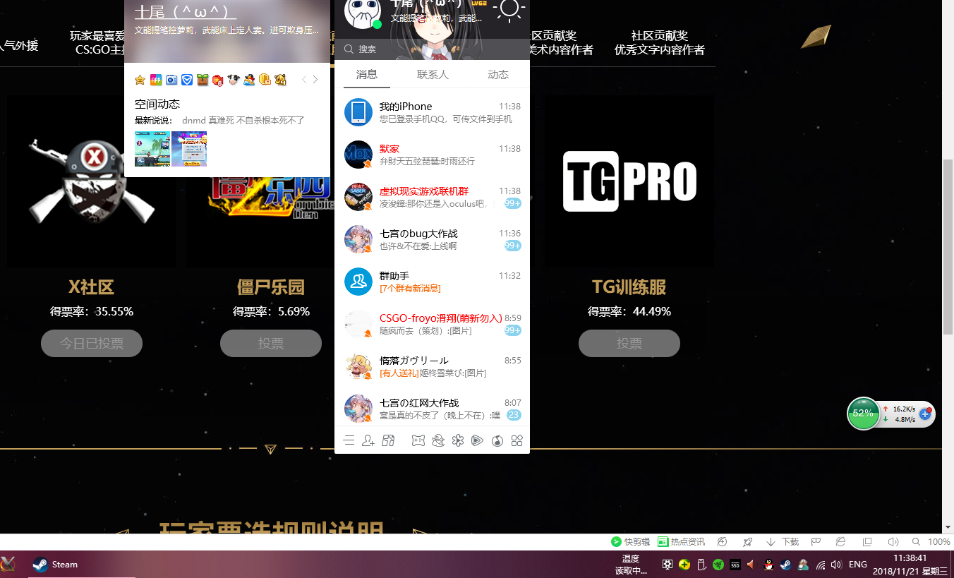Click the add friend icon
Screen dimensions: 954x578
[x=368, y=440]
